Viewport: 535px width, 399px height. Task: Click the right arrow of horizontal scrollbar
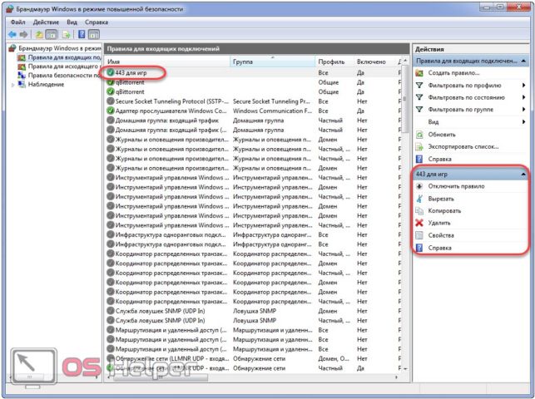point(396,377)
